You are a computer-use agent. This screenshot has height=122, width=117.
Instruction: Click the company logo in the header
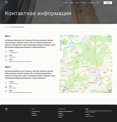tap(6, 3)
